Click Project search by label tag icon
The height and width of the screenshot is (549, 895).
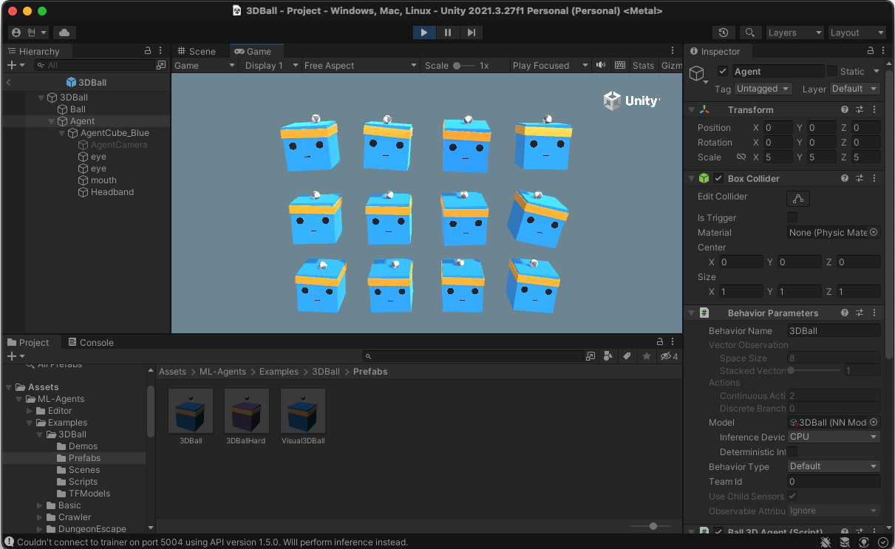pos(627,356)
